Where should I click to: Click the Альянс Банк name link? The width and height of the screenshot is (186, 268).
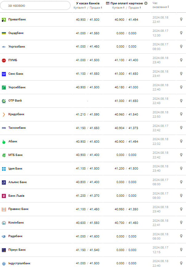click(18, 182)
